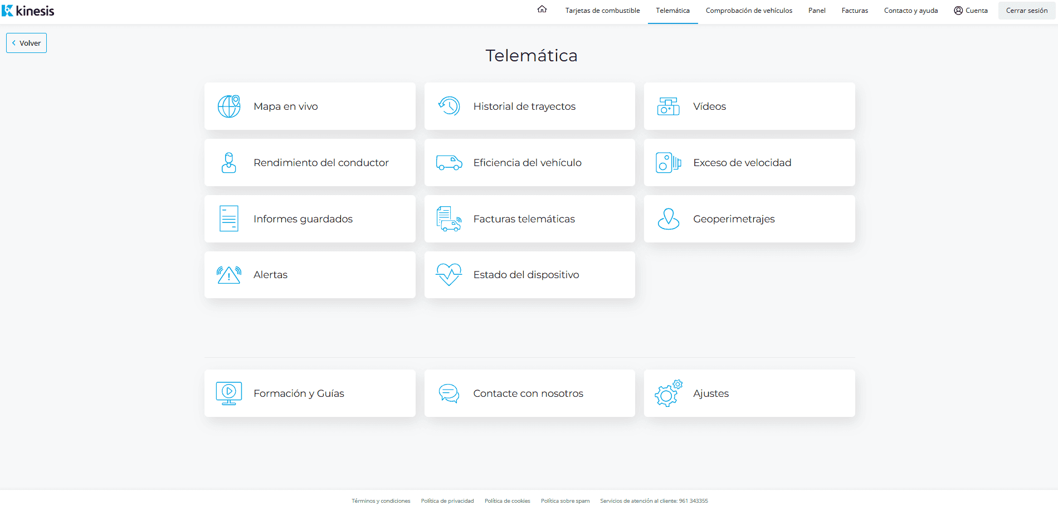Viewport: 1058px width, 510px height.
Task: Click the home icon in the top navigation
Action: tap(542, 9)
